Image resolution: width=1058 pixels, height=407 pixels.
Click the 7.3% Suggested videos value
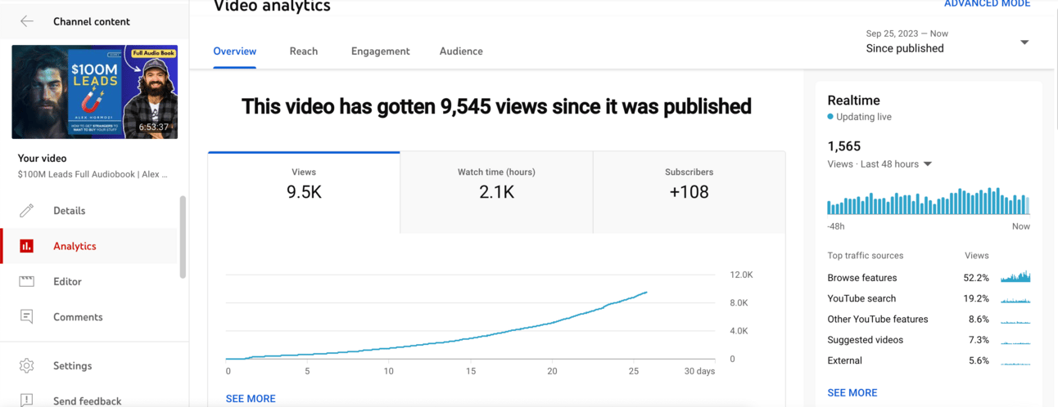point(979,340)
